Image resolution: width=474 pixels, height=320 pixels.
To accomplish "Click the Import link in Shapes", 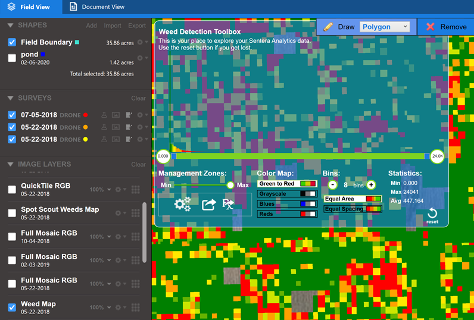I will click(x=112, y=26).
